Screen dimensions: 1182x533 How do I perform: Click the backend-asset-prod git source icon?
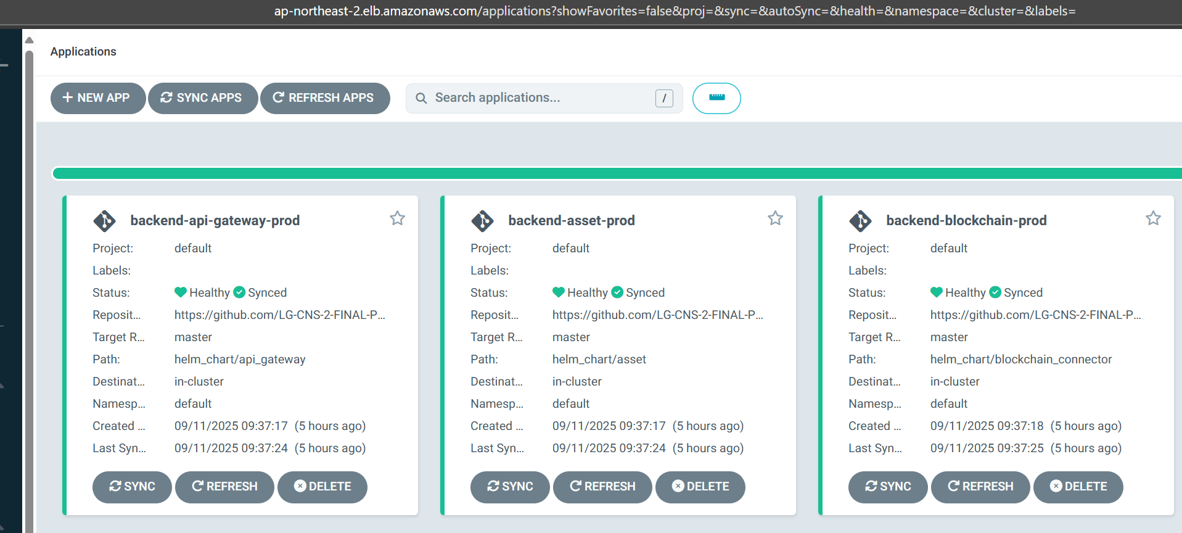tap(482, 221)
